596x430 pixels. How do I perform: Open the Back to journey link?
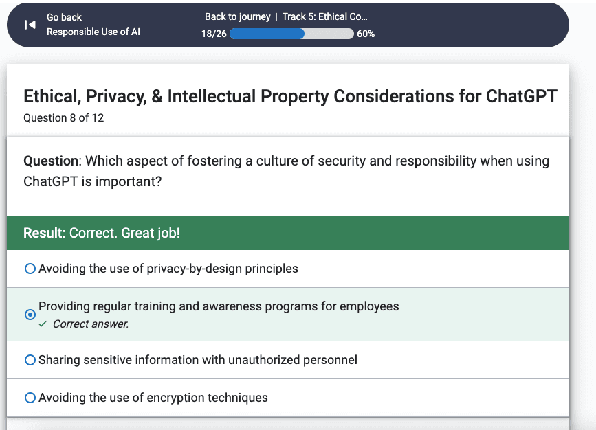coord(238,16)
